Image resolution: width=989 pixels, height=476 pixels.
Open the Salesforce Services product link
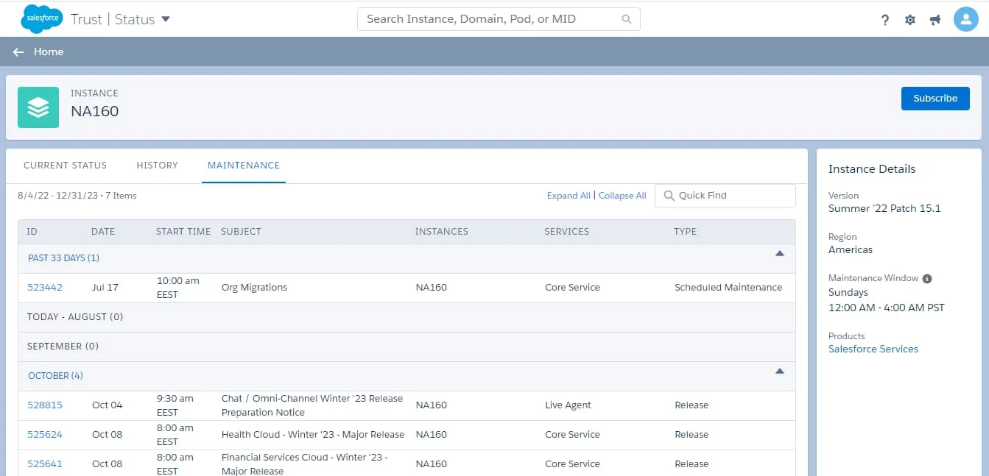pos(873,349)
